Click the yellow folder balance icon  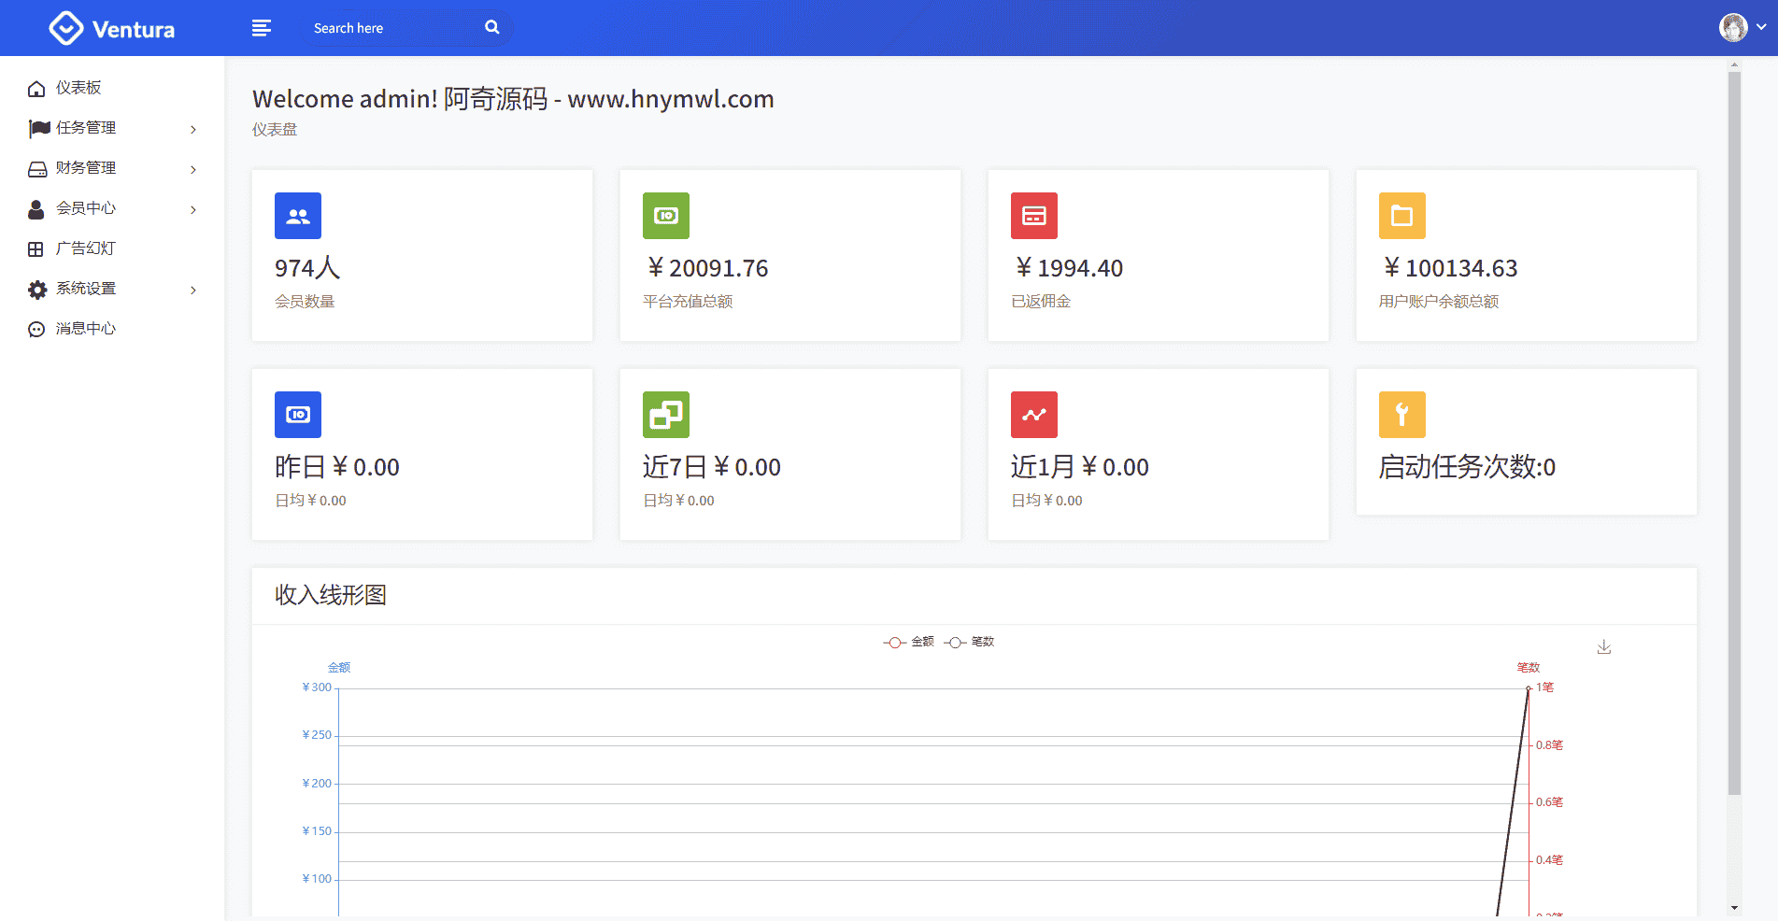click(x=1402, y=216)
